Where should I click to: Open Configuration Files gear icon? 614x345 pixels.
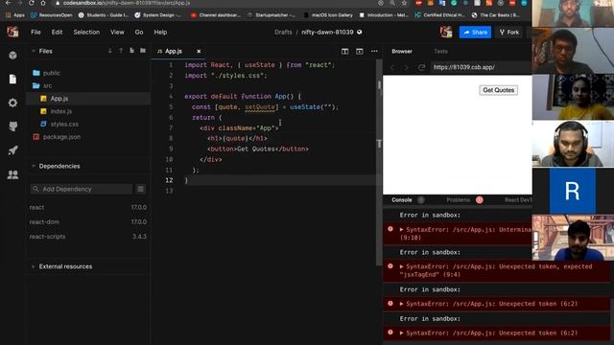(x=12, y=103)
